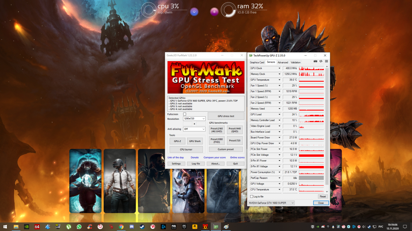Screen dimensions: 412x231
Task: Switch to the Graphics Card tab
Action: coord(257,62)
